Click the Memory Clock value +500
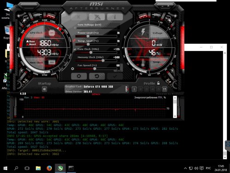Image resolution: width=230 pixels, height=173 pixels. pyautogui.click(x=116, y=58)
